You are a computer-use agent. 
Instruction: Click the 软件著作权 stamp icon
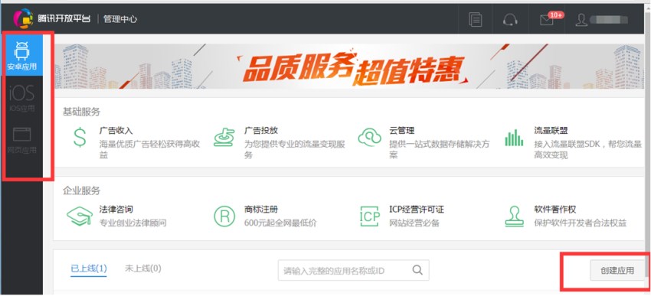[514, 216]
